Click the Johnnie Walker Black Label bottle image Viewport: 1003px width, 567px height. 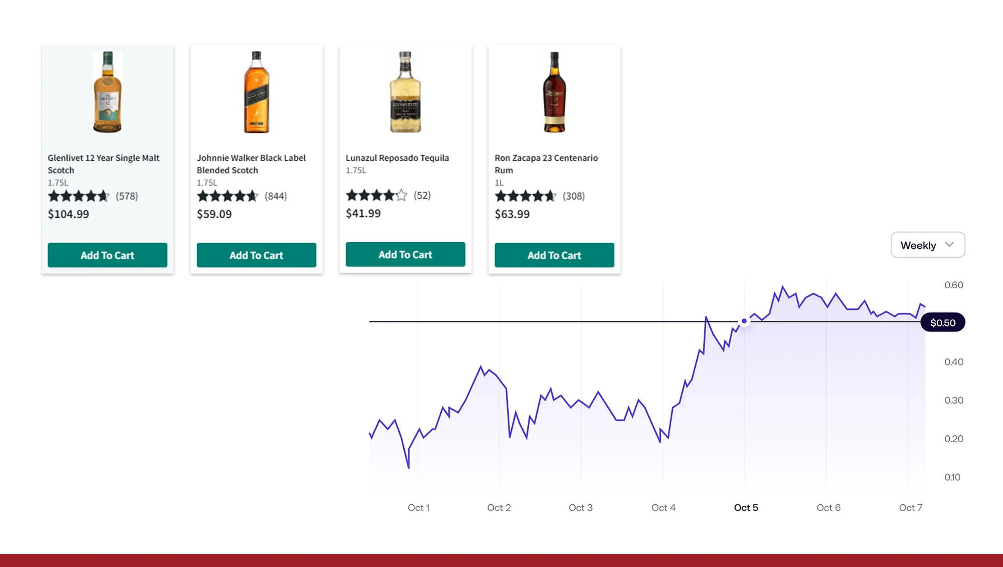256,92
